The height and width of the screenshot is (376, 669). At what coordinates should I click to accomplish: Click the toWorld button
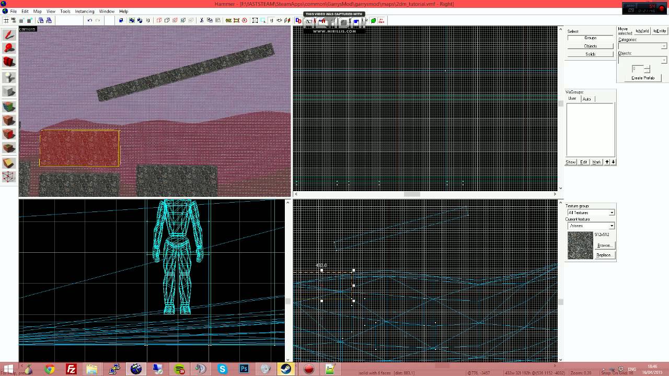point(642,31)
